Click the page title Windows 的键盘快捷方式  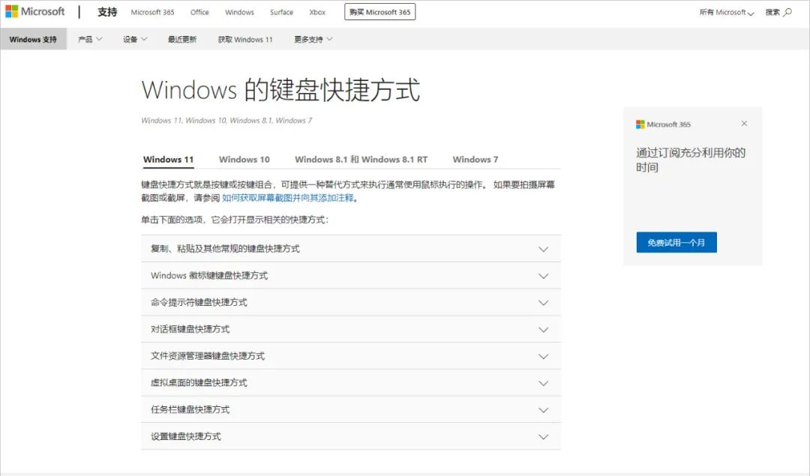click(280, 90)
